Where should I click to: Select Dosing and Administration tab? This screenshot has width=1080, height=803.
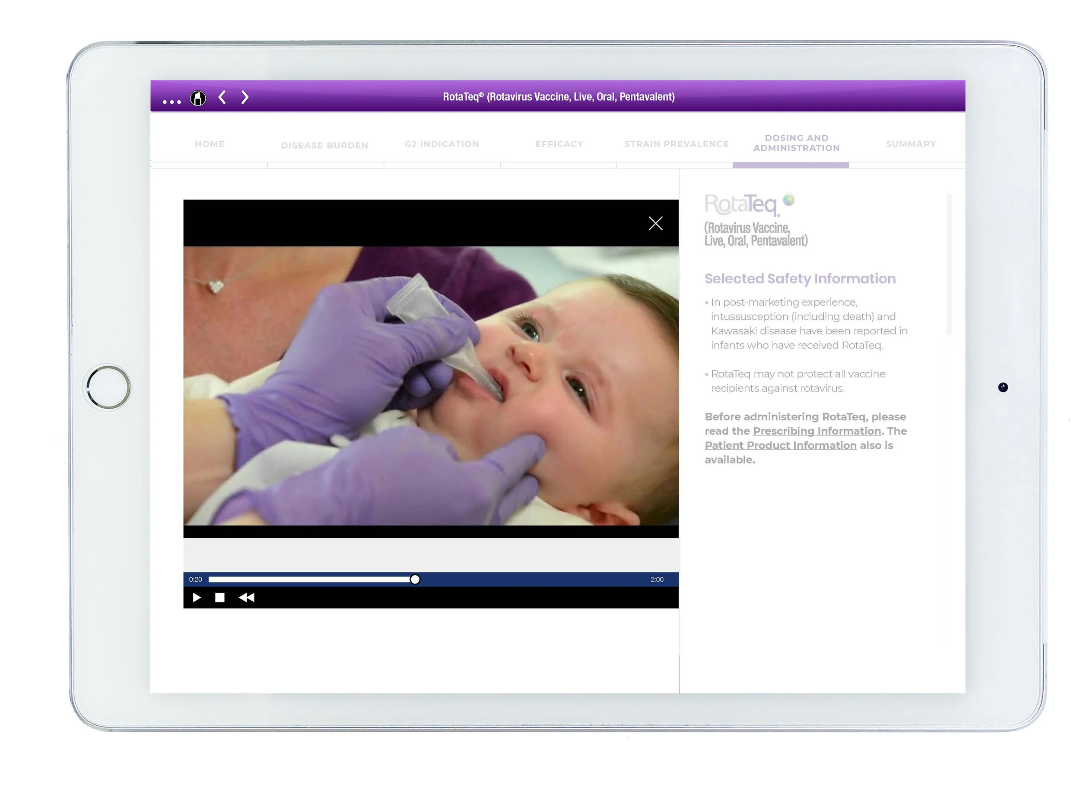pos(796,143)
